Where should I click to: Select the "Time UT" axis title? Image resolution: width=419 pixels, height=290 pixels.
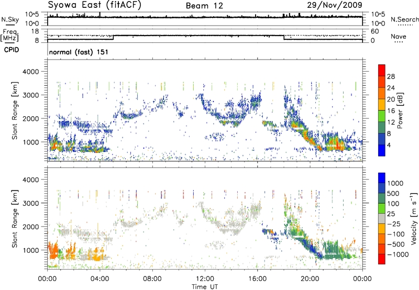point(205,287)
